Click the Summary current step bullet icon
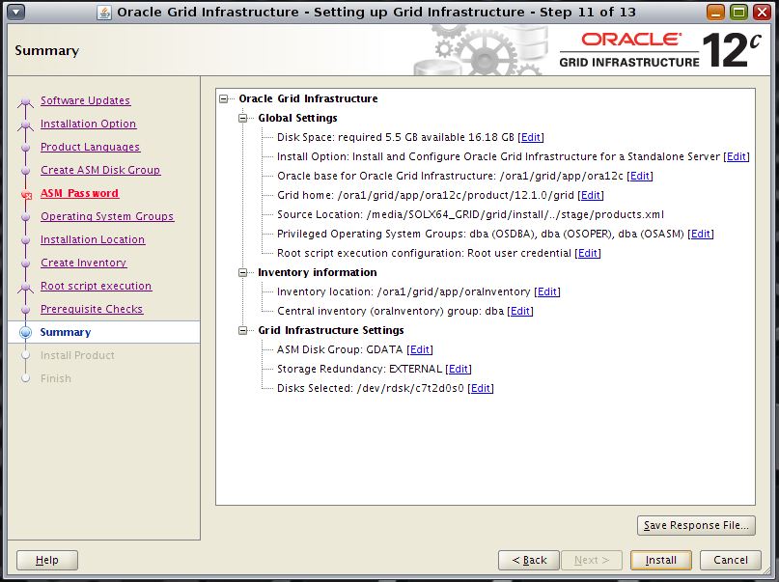The height and width of the screenshot is (582, 779). point(26,332)
